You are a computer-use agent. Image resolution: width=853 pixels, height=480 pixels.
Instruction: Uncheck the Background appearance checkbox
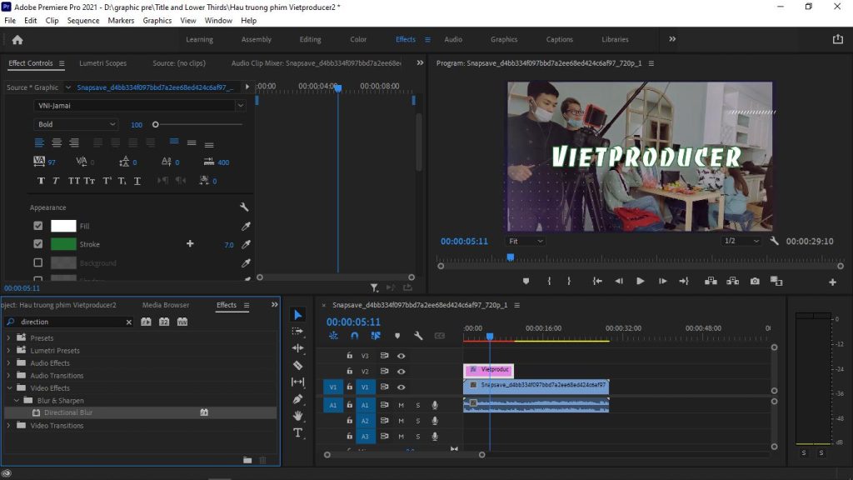(x=37, y=262)
